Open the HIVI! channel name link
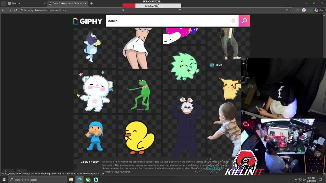This screenshot has height=183, width=326. point(219,65)
